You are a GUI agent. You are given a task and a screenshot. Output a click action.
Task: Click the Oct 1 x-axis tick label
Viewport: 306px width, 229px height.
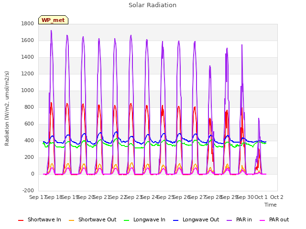261,197
